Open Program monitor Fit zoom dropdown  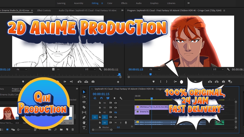click(x=154, y=70)
